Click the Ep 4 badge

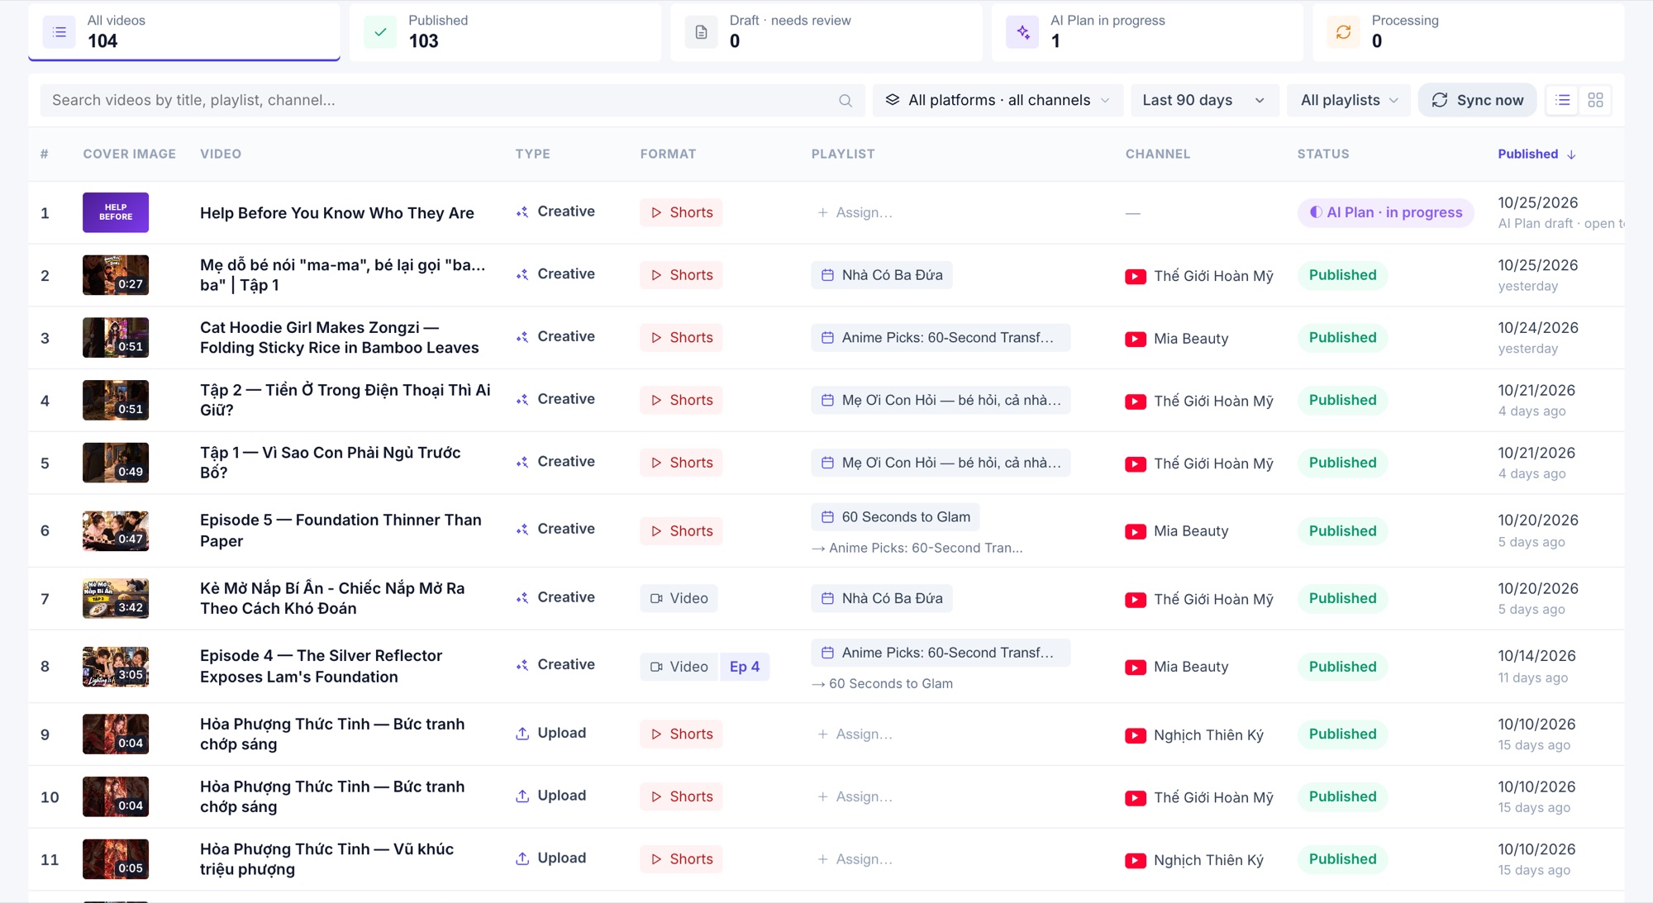(744, 667)
